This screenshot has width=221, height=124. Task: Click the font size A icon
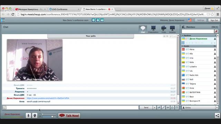217,31
